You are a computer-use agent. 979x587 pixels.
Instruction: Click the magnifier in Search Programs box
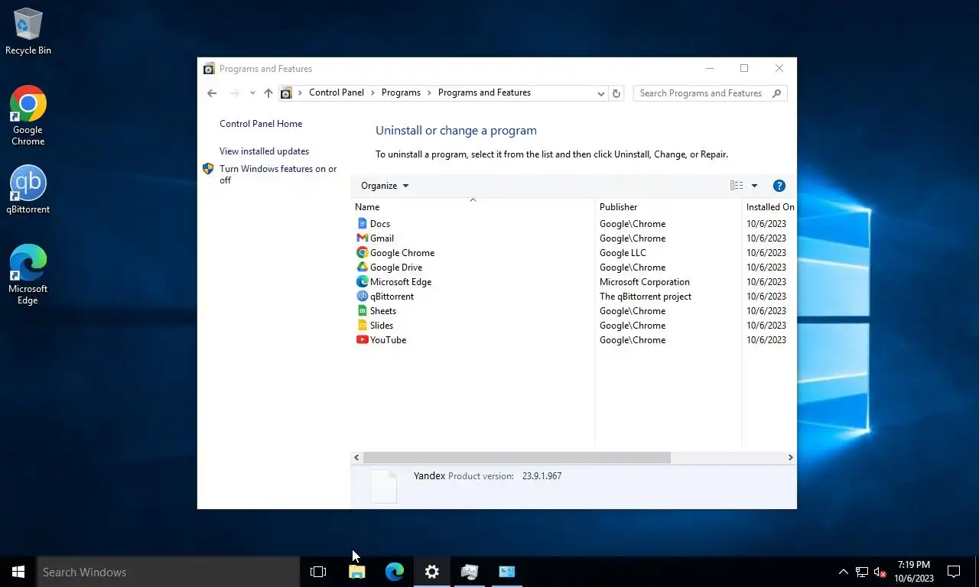pyautogui.click(x=777, y=93)
